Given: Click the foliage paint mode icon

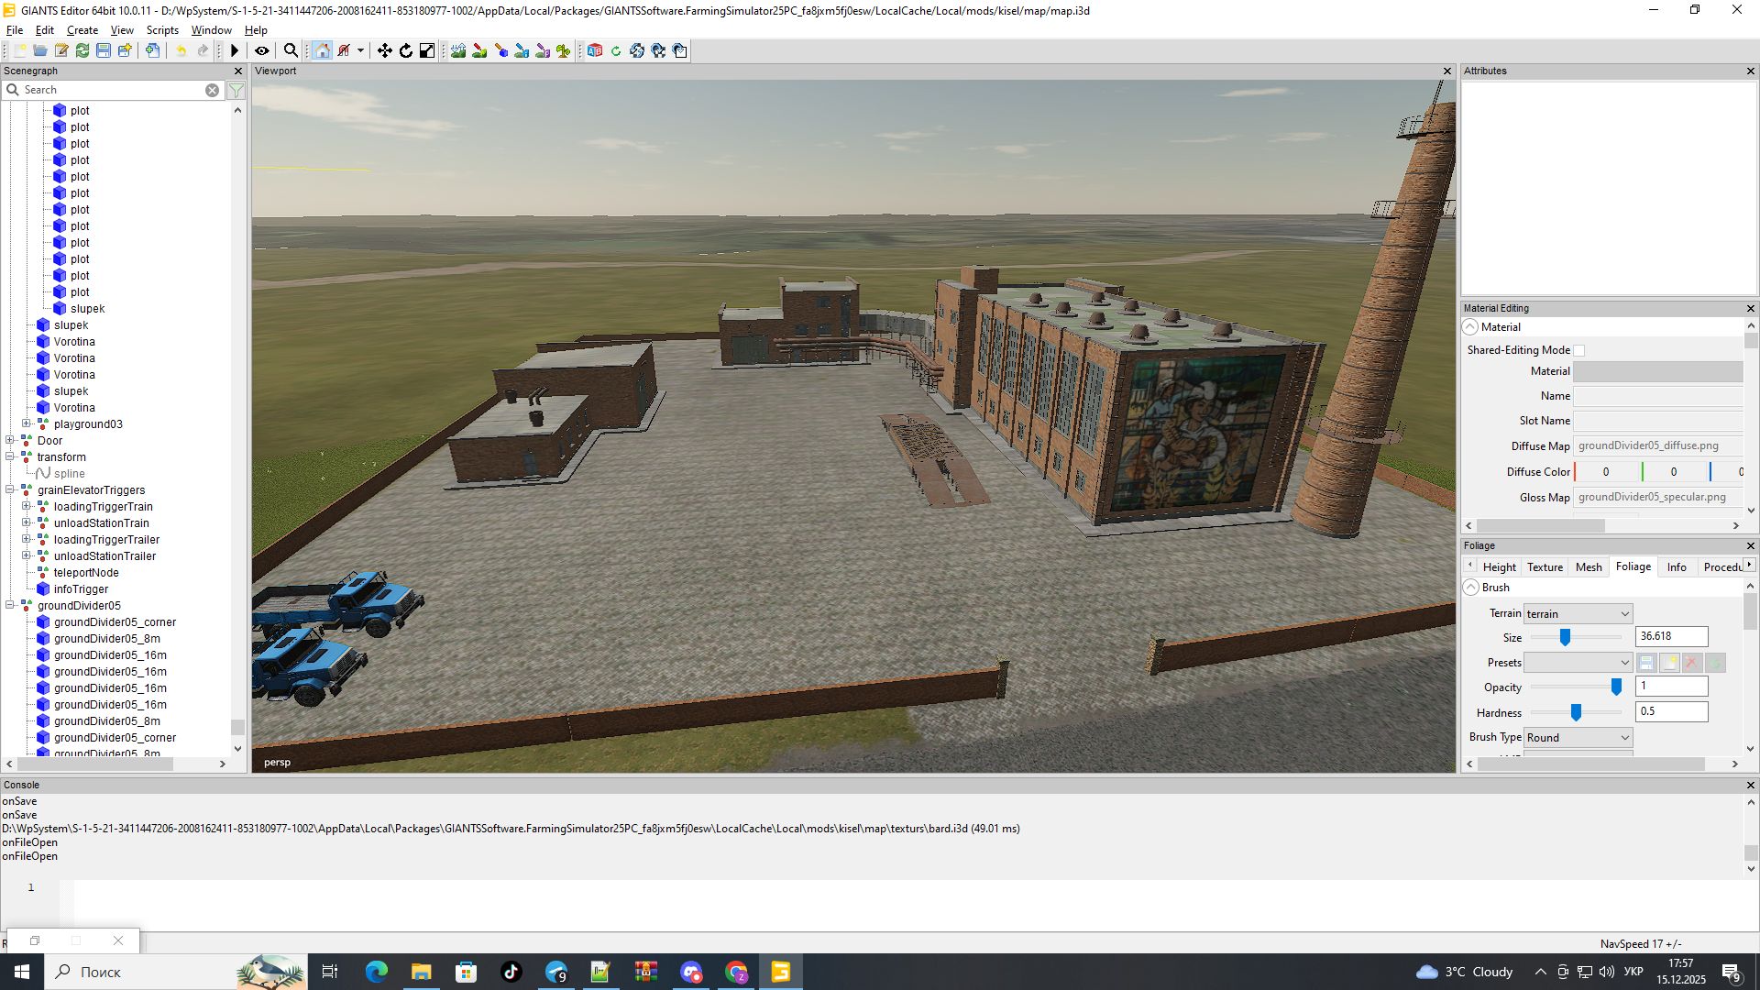Looking at the screenshot, I should pos(564,51).
